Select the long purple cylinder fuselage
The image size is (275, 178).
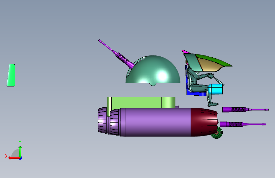point(156,122)
